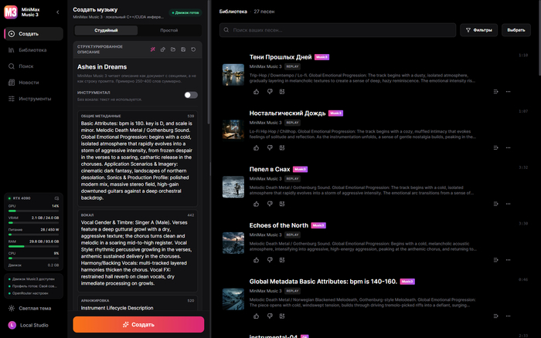Open the Создать section in the sidebar
Viewport: 541px width, 338px height.
click(x=33, y=34)
